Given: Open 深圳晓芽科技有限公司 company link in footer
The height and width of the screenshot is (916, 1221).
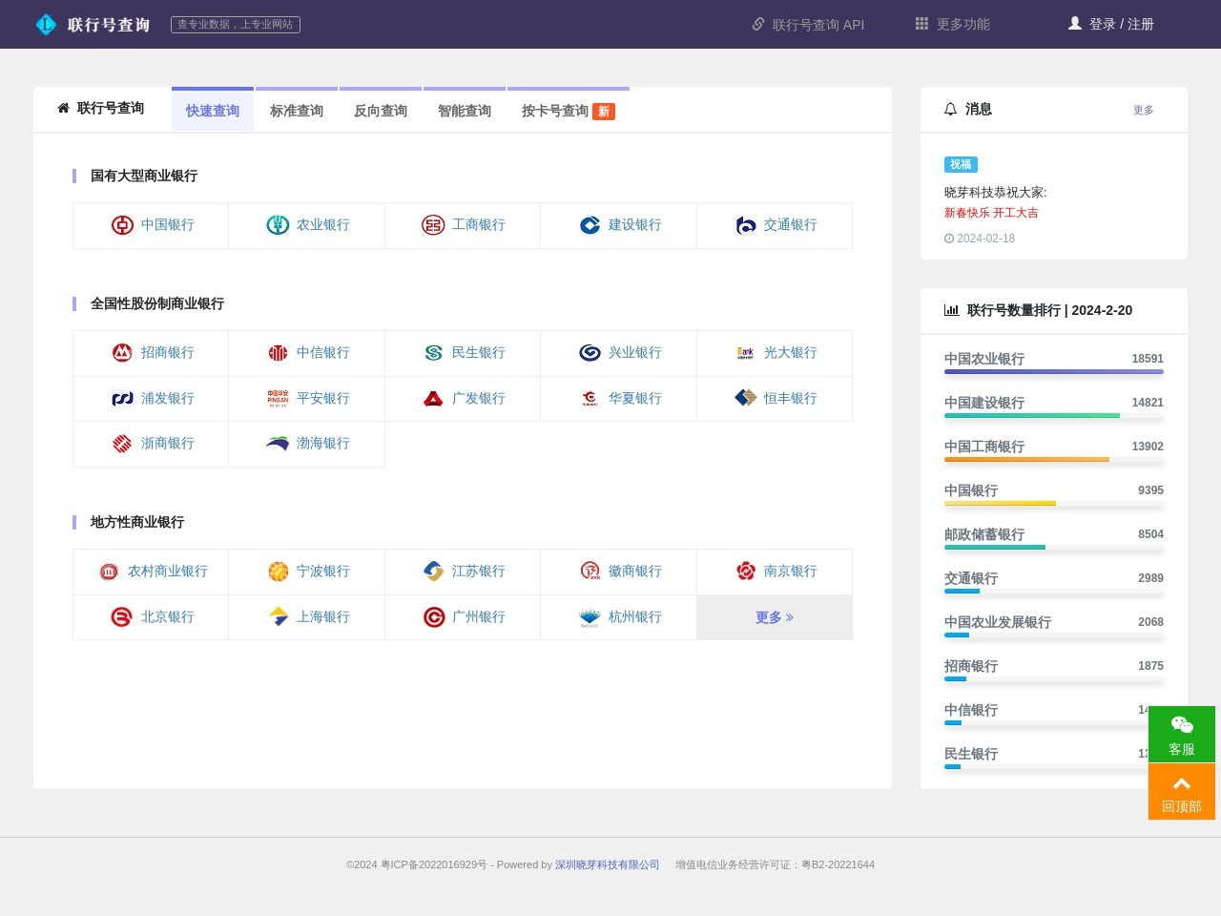Looking at the screenshot, I should (x=608, y=864).
